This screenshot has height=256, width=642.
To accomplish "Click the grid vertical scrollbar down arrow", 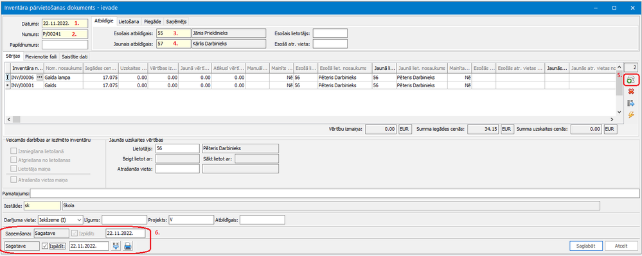I will (x=620, y=112).
